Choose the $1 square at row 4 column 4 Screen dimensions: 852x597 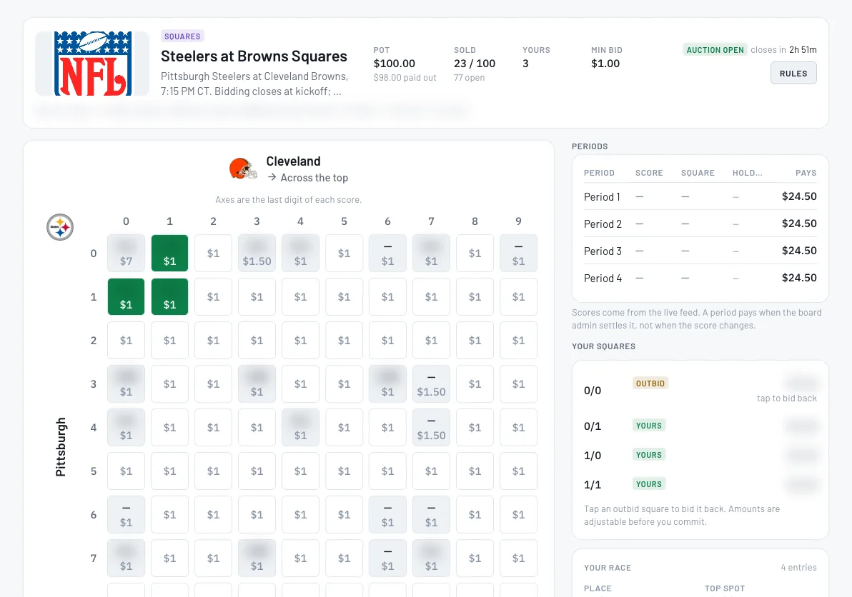pyautogui.click(x=300, y=427)
